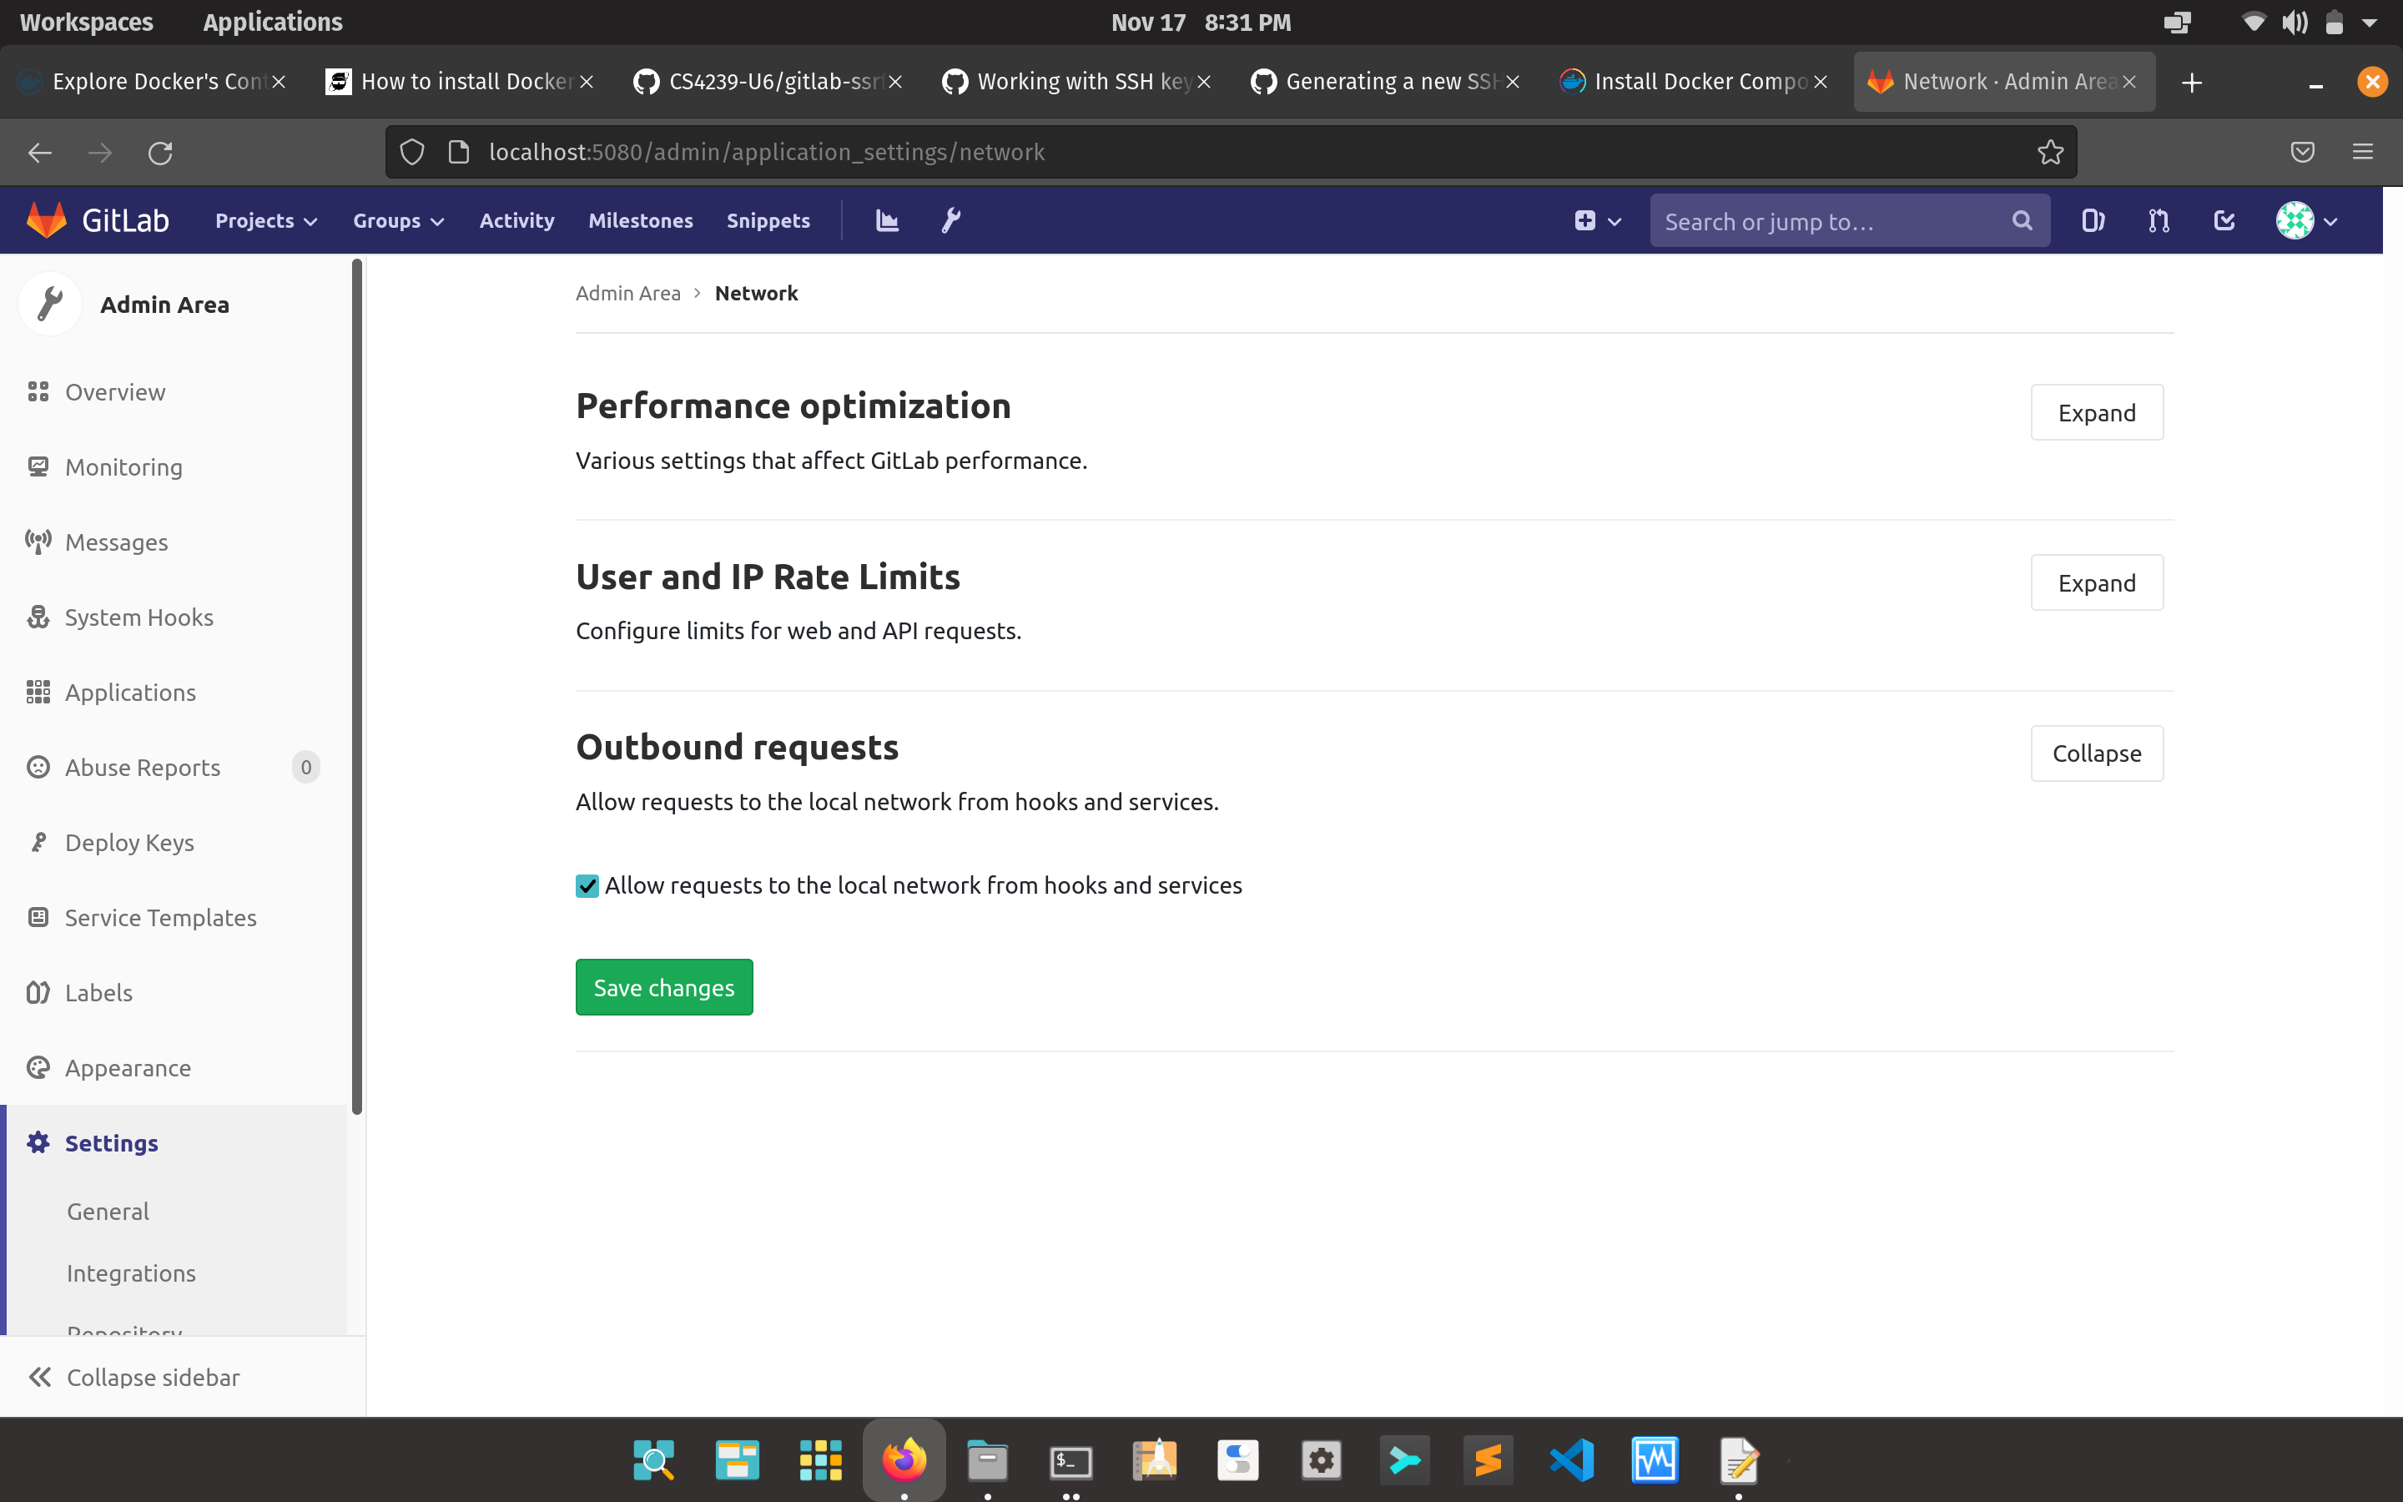The width and height of the screenshot is (2403, 1502).
Task: Click the volume icon in the top bar
Action: [x=2294, y=22]
